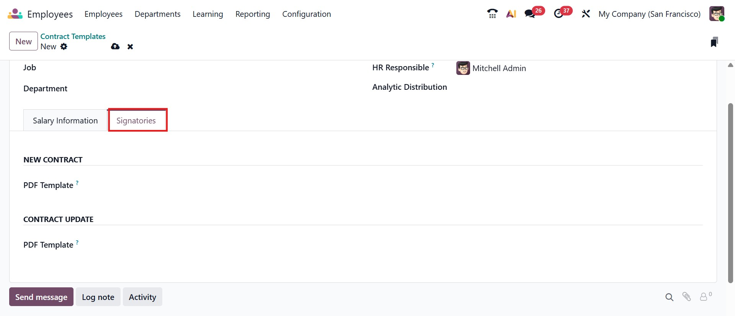Click the debug tools wrench icon

pyautogui.click(x=586, y=14)
